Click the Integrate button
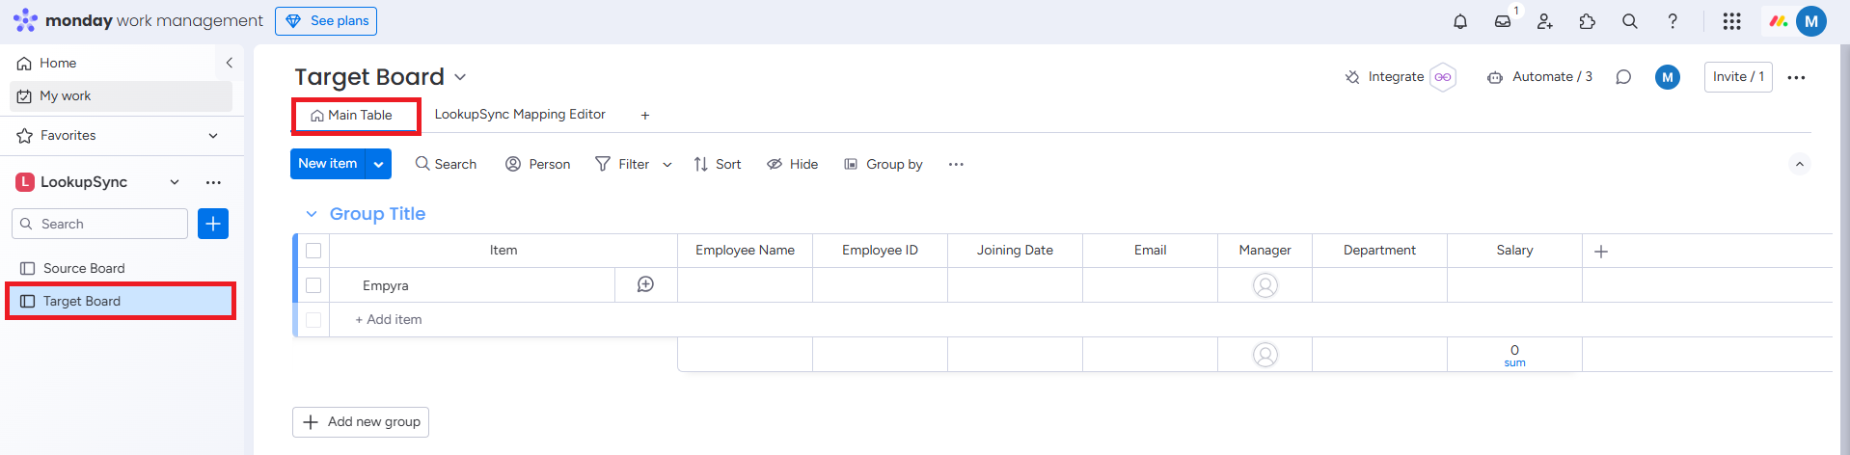Viewport: 1850px width, 455px height. (x=1385, y=77)
